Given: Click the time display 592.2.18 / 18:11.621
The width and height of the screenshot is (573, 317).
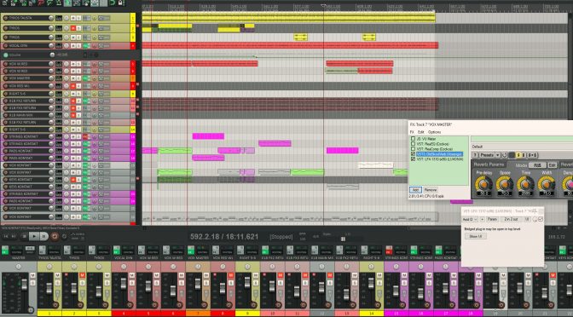Looking at the screenshot, I should pos(224,237).
